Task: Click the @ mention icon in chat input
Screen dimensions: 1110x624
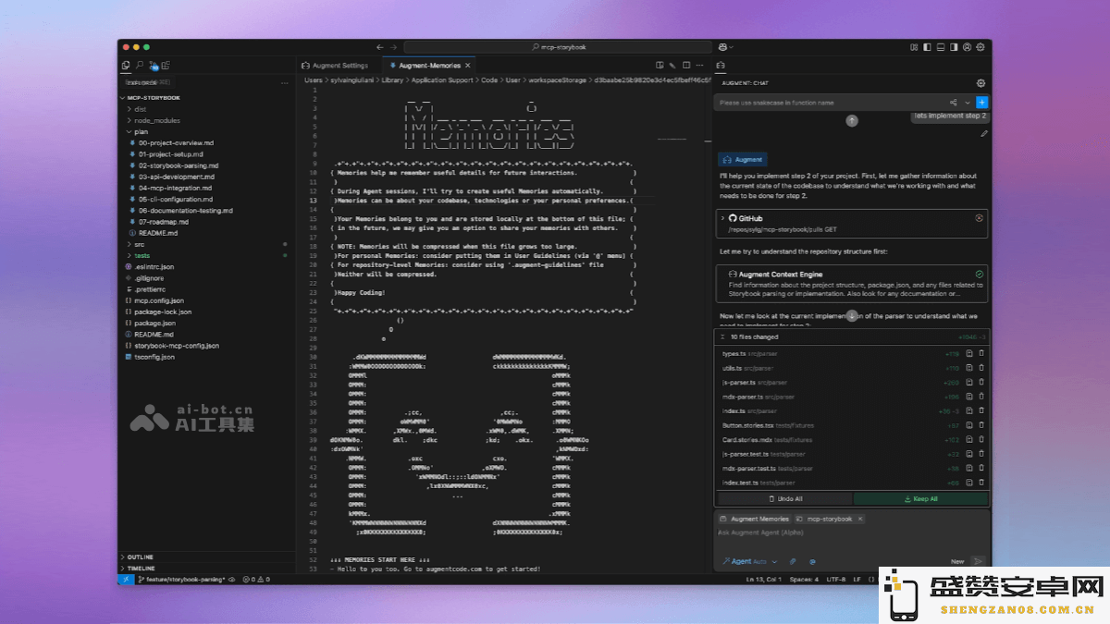Action: [812, 561]
